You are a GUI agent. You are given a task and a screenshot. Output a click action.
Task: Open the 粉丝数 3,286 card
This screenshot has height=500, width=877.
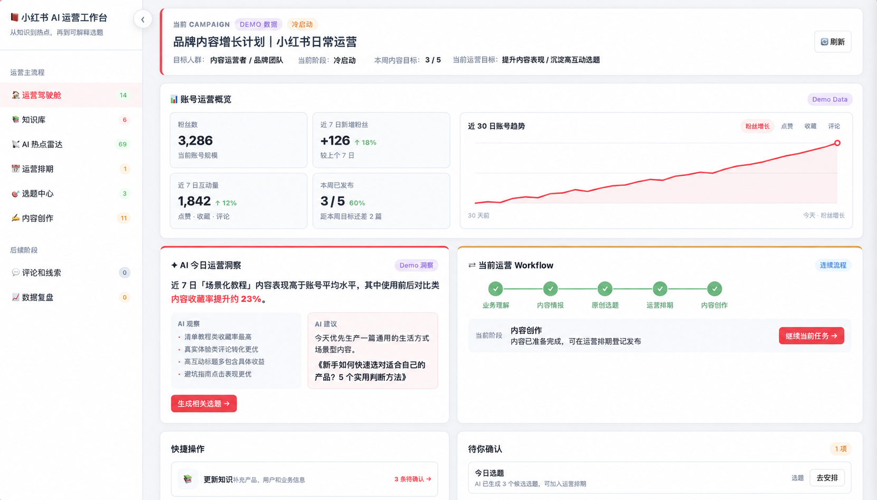point(238,140)
